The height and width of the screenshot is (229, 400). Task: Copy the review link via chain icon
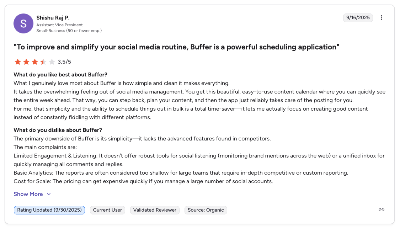coord(381,210)
